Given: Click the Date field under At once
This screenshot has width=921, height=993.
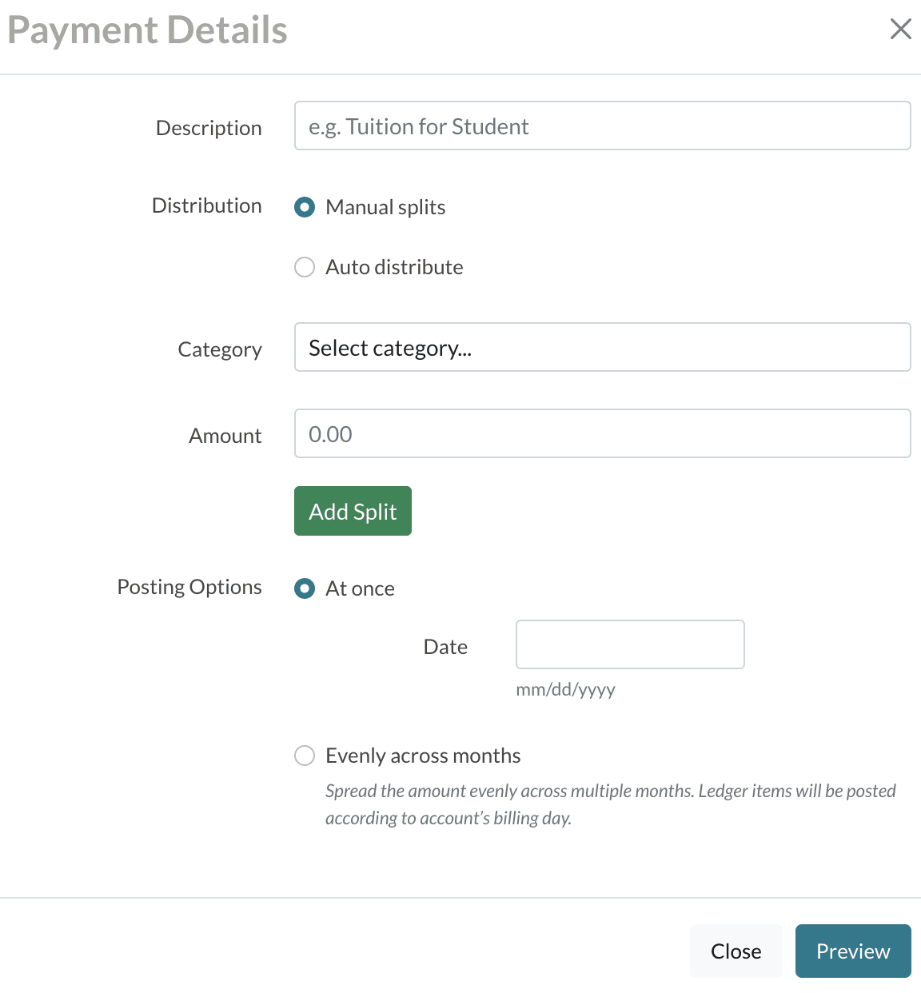Looking at the screenshot, I should click(630, 644).
